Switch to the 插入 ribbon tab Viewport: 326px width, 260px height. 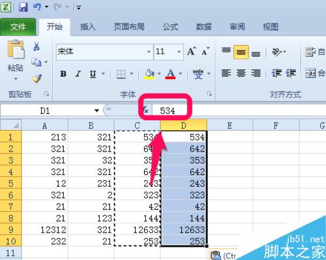[x=87, y=27]
